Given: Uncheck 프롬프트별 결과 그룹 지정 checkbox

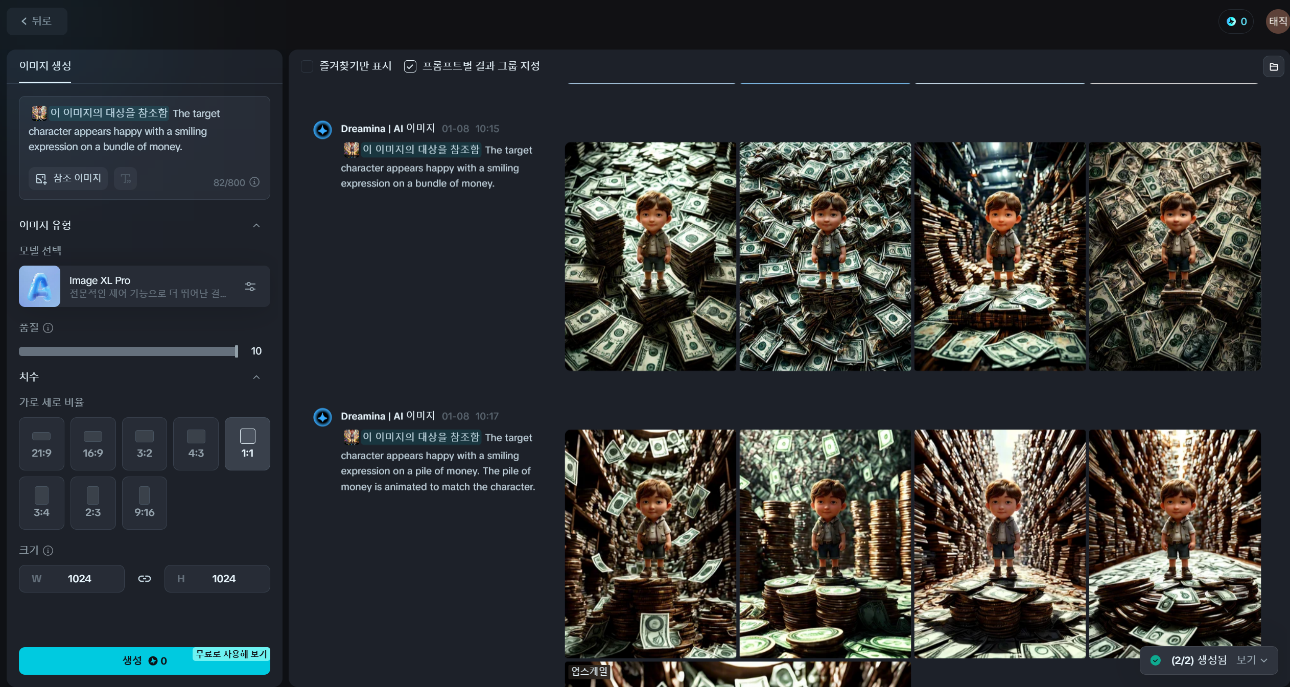Looking at the screenshot, I should 410,66.
